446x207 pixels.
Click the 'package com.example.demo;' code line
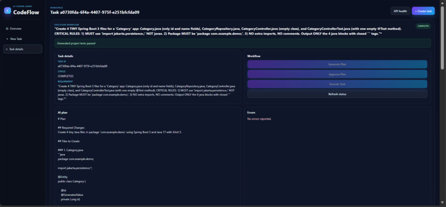click(76, 159)
